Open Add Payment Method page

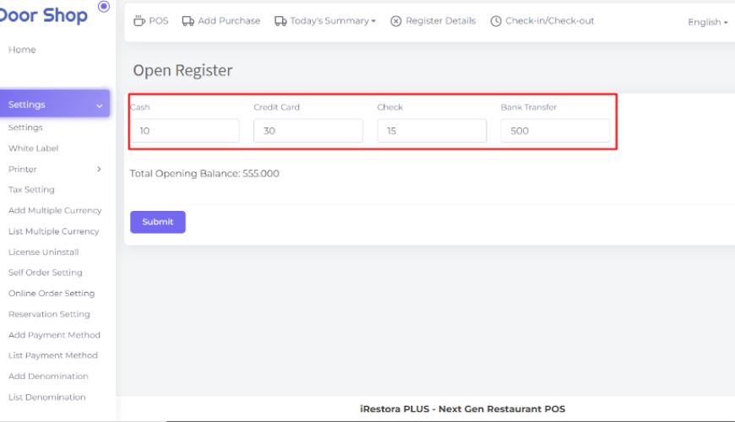click(54, 335)
